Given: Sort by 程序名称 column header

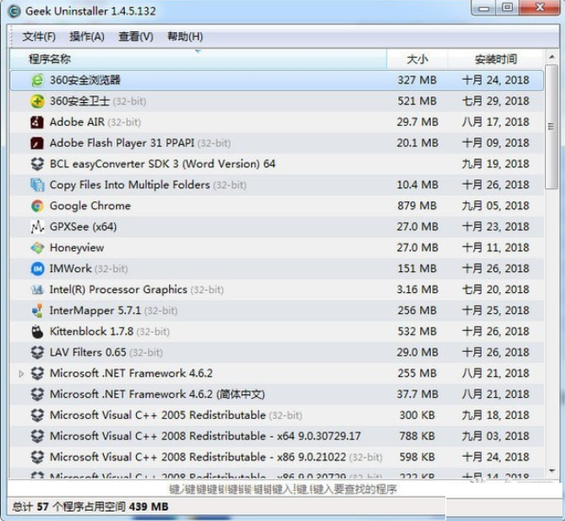Looking at the screenshot, I should click(x=50, y=59).
